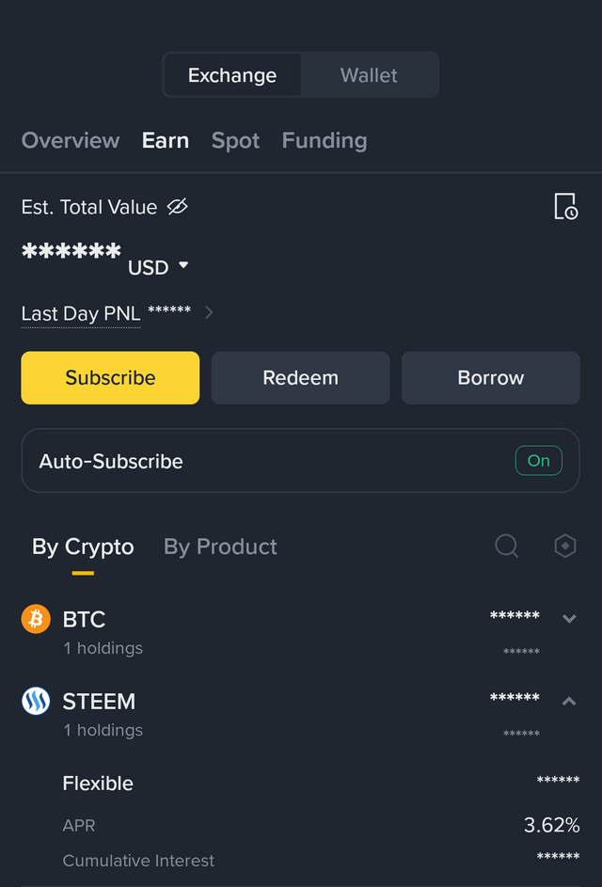The height and width of the screenshot is (887, 602).
Task: Tap the Redeem button
Action: (300, 378)
